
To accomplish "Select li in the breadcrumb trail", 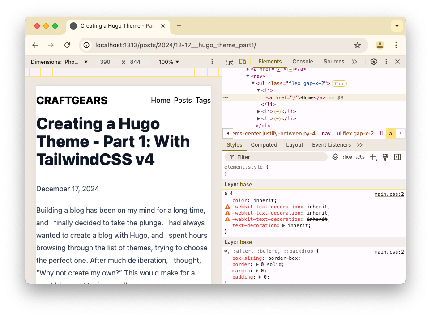I will pos(381,134).
